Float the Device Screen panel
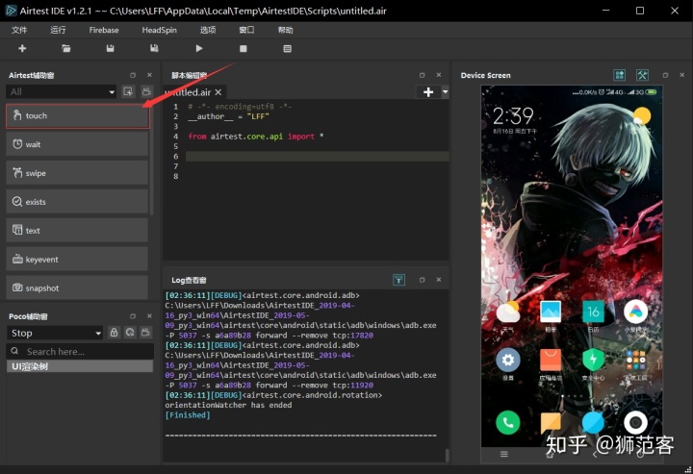 tap(665, 75)
